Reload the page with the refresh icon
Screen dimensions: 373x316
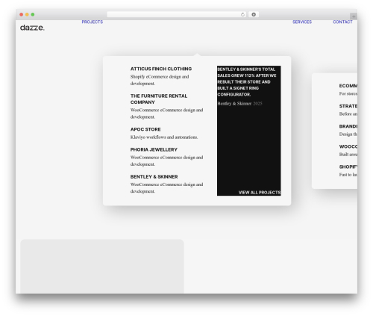click(242, 14)
